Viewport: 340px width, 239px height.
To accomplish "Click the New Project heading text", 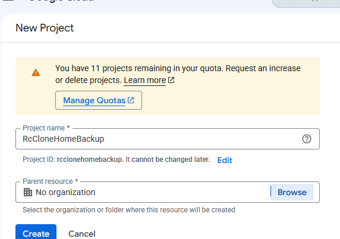I will click(x=45, y=28).
